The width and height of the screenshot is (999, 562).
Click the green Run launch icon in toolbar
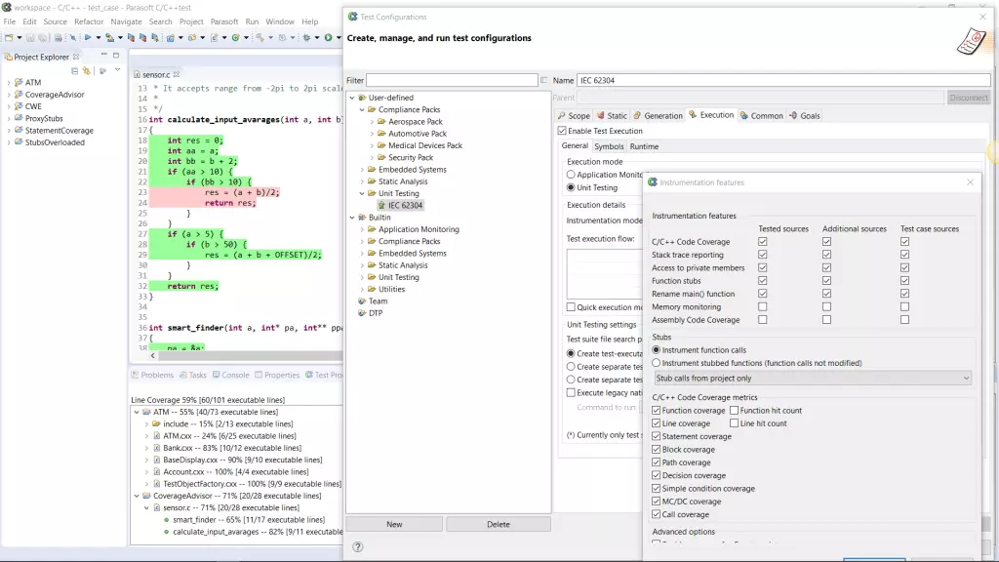point(328,38)
